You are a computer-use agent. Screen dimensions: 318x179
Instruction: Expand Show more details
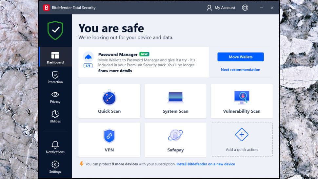(115, 71)
